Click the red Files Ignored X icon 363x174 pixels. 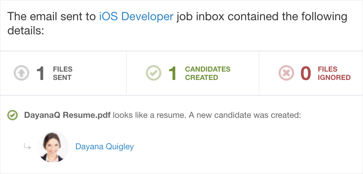[286, 73]
